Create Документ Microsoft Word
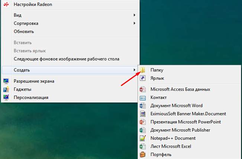Image resolution: width=242 pixels, height=159 pixels. [190, 106]
